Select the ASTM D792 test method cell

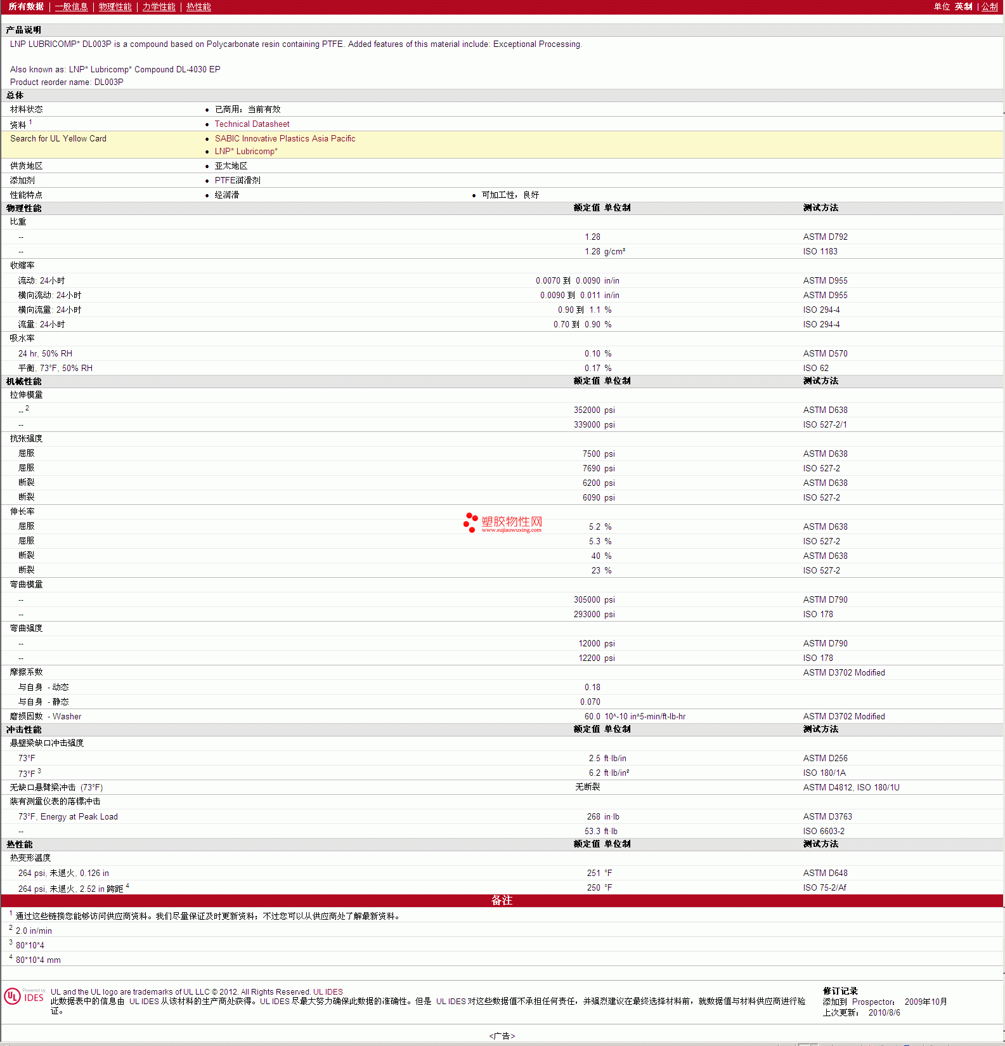click(x=825, y=237)
